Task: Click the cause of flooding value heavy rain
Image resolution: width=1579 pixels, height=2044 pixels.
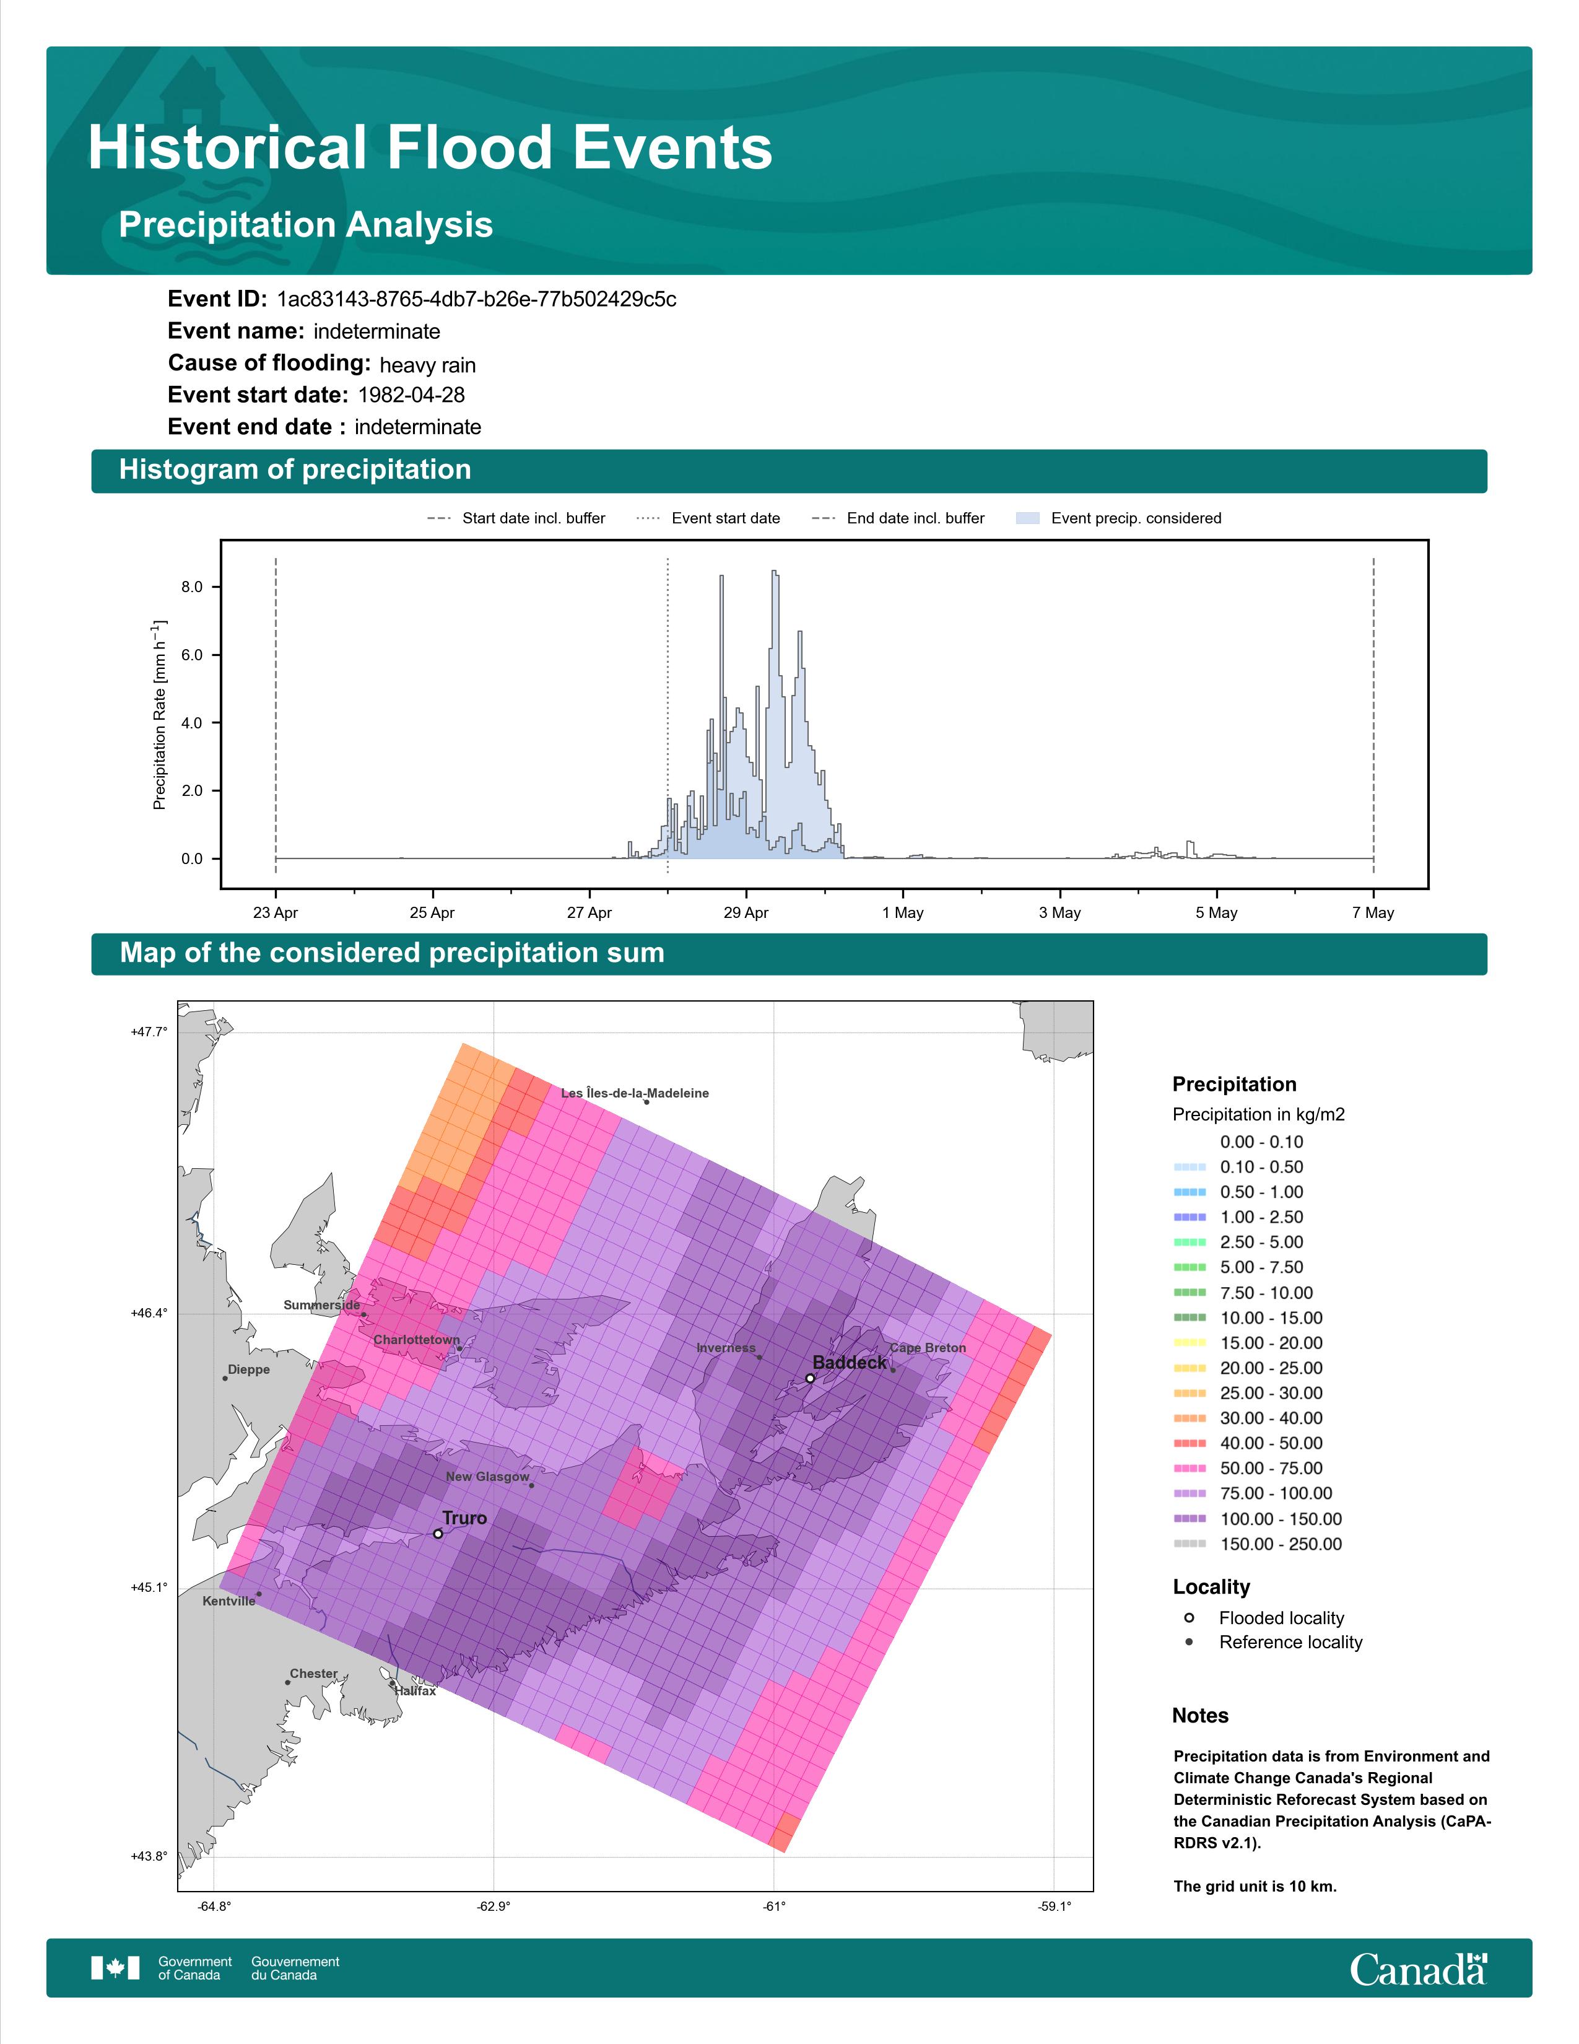Action: click(x=427, y=365)
